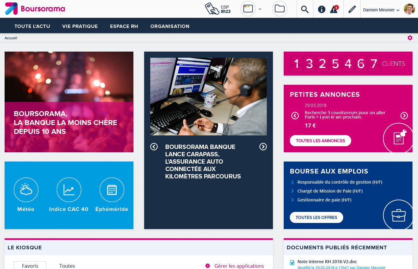418x269 pixels.
Task: Expand the applications dropdown arrow
Action: [260, 9]
